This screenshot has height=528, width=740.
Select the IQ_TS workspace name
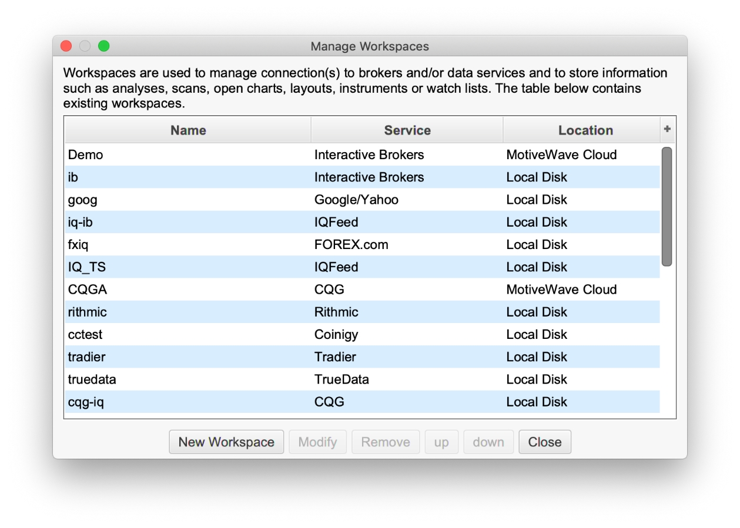(87, 267)
